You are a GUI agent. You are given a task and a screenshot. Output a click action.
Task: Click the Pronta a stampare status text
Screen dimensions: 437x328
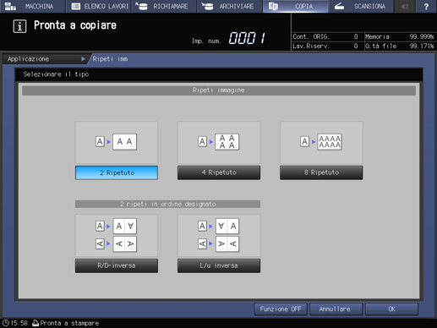click(69, 323)
